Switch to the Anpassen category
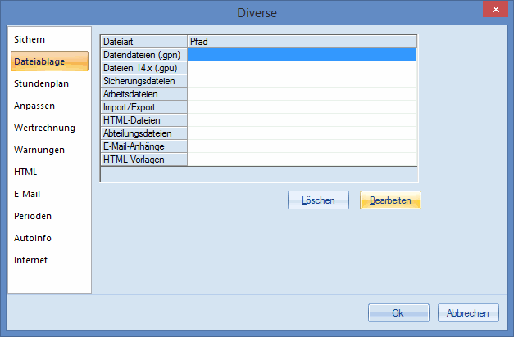The height and width of the screenshot is (337, 514). [34, 106]
